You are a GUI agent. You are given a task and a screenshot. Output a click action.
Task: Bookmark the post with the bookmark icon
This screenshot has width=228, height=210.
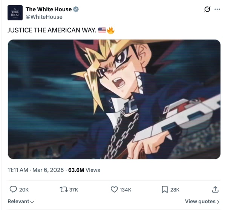165,190
